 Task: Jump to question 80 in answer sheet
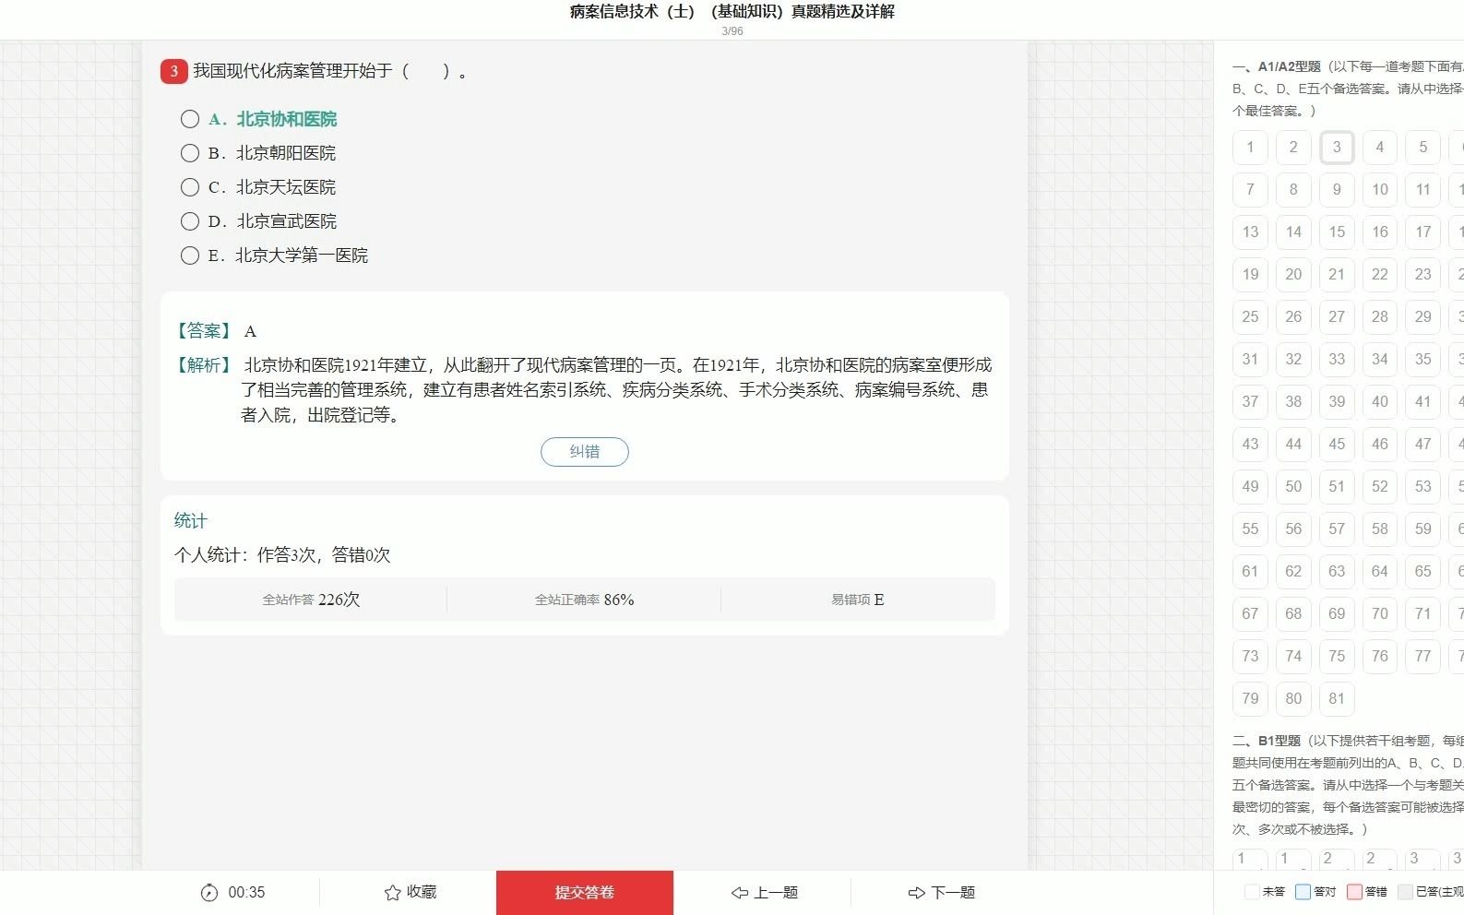[x=1293, y=699]
